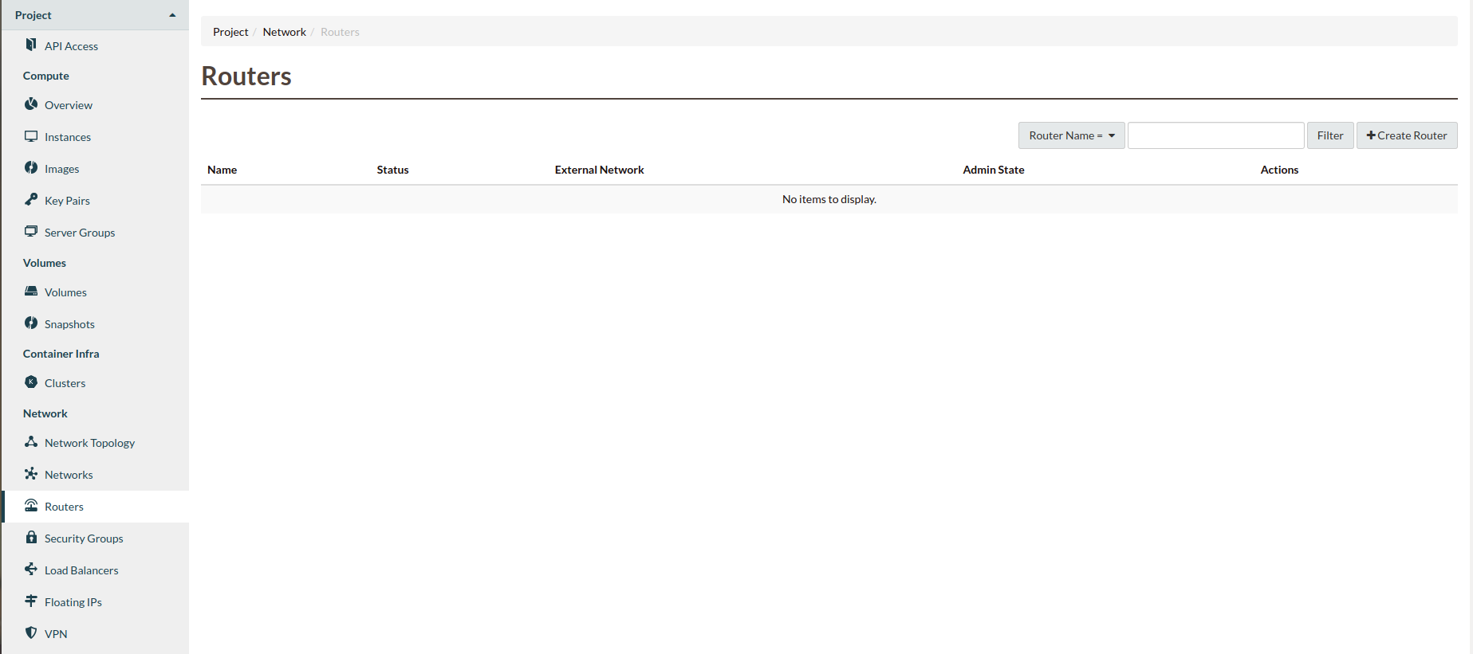Click the Volumes section heading
Viewport: 1473px width, 654px height.
coord(45,263)
